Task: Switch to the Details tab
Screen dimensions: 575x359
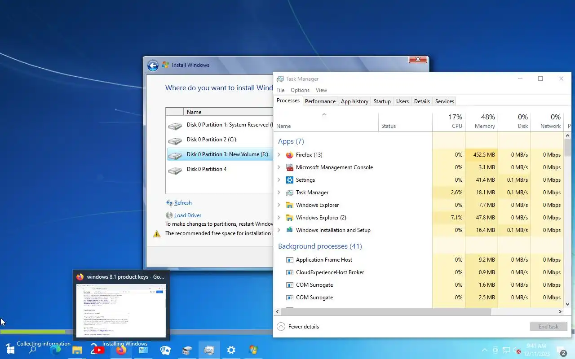Action: (422, 101)
